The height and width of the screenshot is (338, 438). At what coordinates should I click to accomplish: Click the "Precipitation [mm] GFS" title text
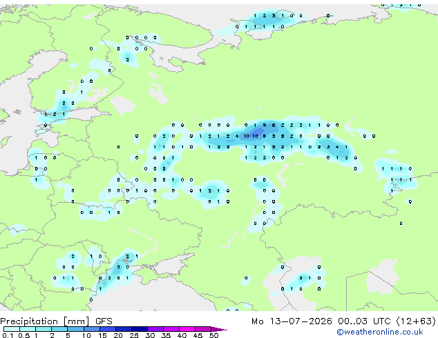pyautogui.click(x=56, y=321)
